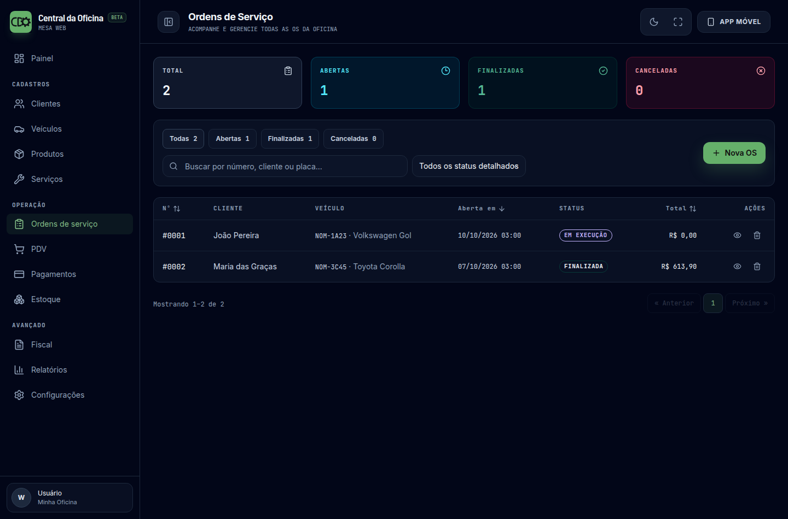Click the Configurações gear icon
788x519 pixels.
[19, 395]
